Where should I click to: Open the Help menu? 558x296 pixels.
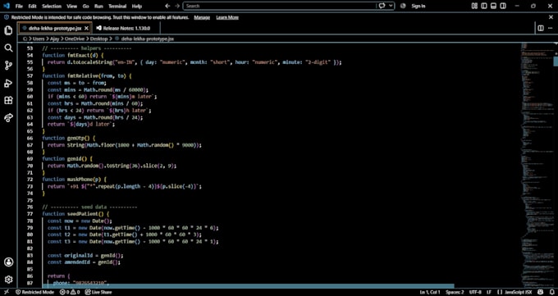[137, 6]
